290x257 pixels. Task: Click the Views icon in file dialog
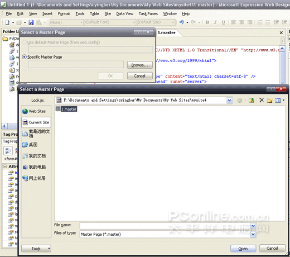278,101
